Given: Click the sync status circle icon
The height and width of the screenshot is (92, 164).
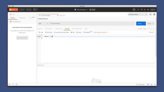Looking at the screenshot, I should (x=134, y=10).
